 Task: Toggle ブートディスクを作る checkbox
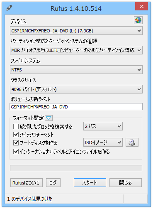[16, 143]
